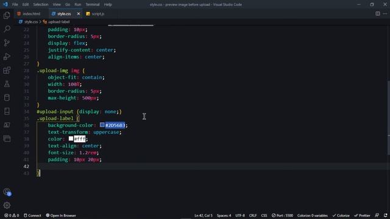Open the database cylinder view

tap(7, 97)
